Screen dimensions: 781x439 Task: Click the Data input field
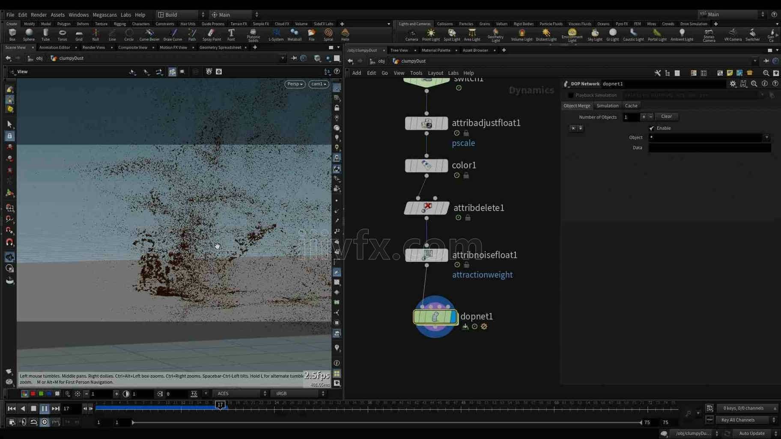point(709,148)
